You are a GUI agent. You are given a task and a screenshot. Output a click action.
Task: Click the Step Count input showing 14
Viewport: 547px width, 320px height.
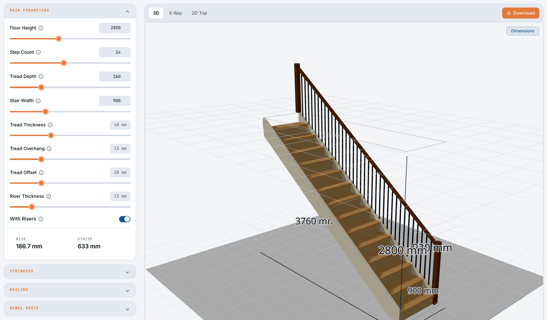[x=115, y=52]
